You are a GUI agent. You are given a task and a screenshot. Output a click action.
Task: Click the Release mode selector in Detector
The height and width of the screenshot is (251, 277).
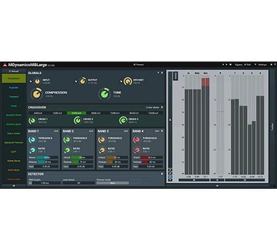tap(113, 183)
